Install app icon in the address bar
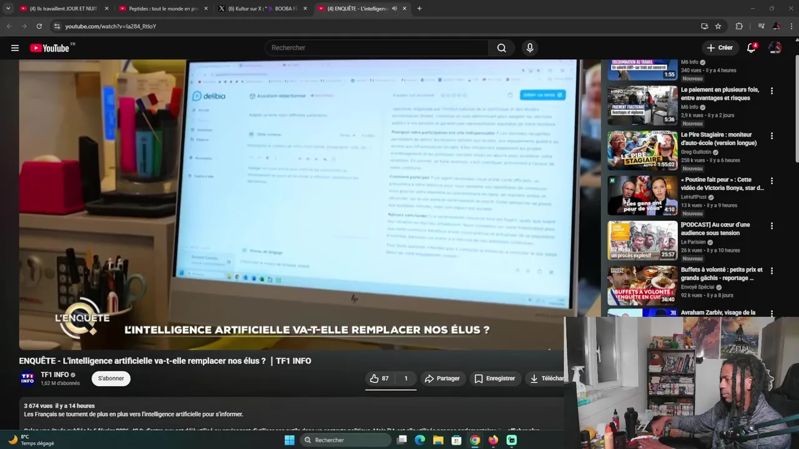This screenshot has width=799, height=449. 705,26
